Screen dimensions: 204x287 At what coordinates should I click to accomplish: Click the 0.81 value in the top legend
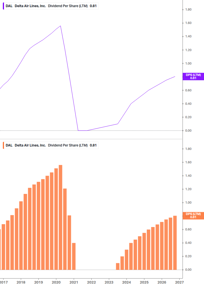point(93,6)
